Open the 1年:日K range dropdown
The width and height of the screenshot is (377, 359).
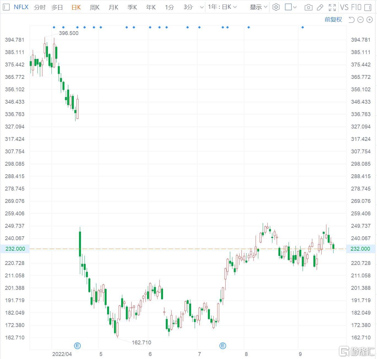point(222,7)
